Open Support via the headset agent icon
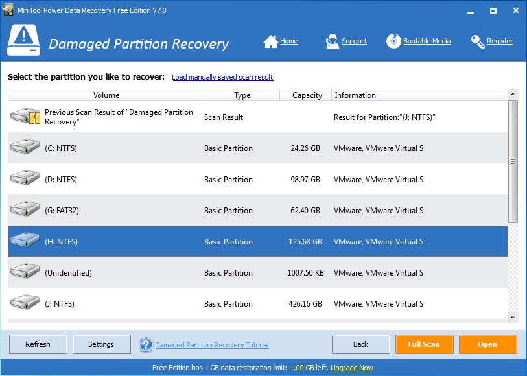This screenshot has width=527, height=376. pyautogui.click(x=332, y=41)
